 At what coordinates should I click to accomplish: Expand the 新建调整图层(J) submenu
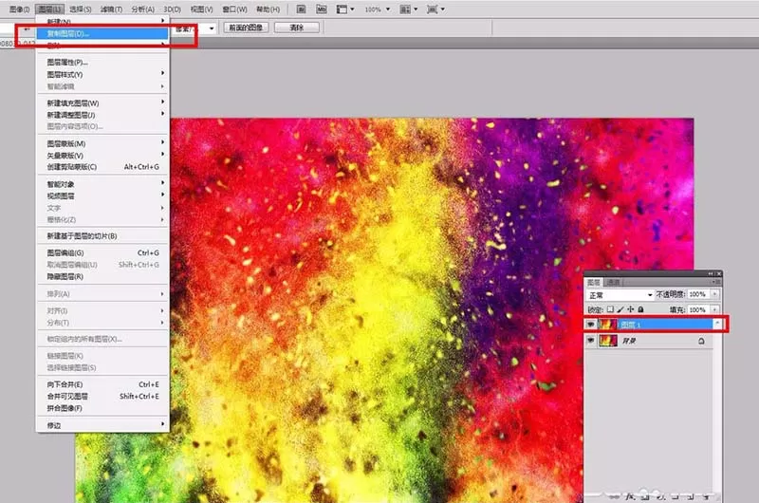click(x=102, y=115)
